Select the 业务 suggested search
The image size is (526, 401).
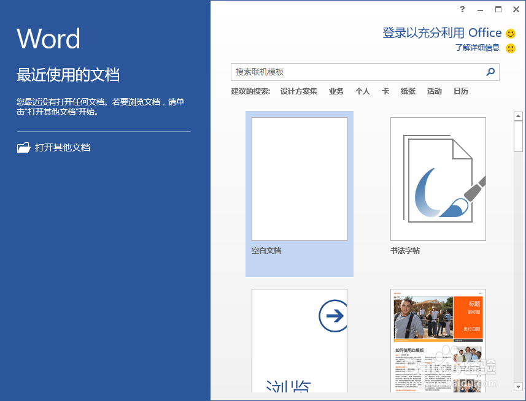[336, 91]
